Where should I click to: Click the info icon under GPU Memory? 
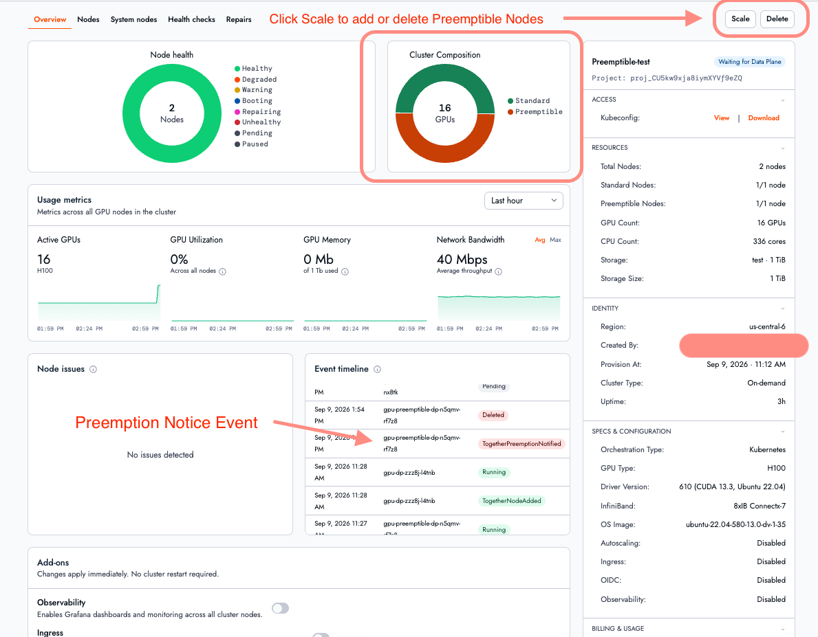[x=345, y=271]
